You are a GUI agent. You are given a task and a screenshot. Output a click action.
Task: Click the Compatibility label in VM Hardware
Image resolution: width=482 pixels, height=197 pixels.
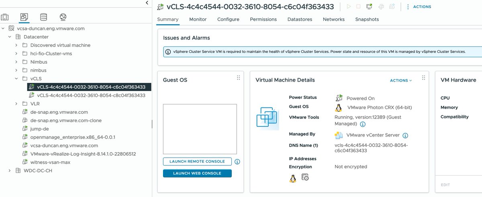tap(455, 117)
